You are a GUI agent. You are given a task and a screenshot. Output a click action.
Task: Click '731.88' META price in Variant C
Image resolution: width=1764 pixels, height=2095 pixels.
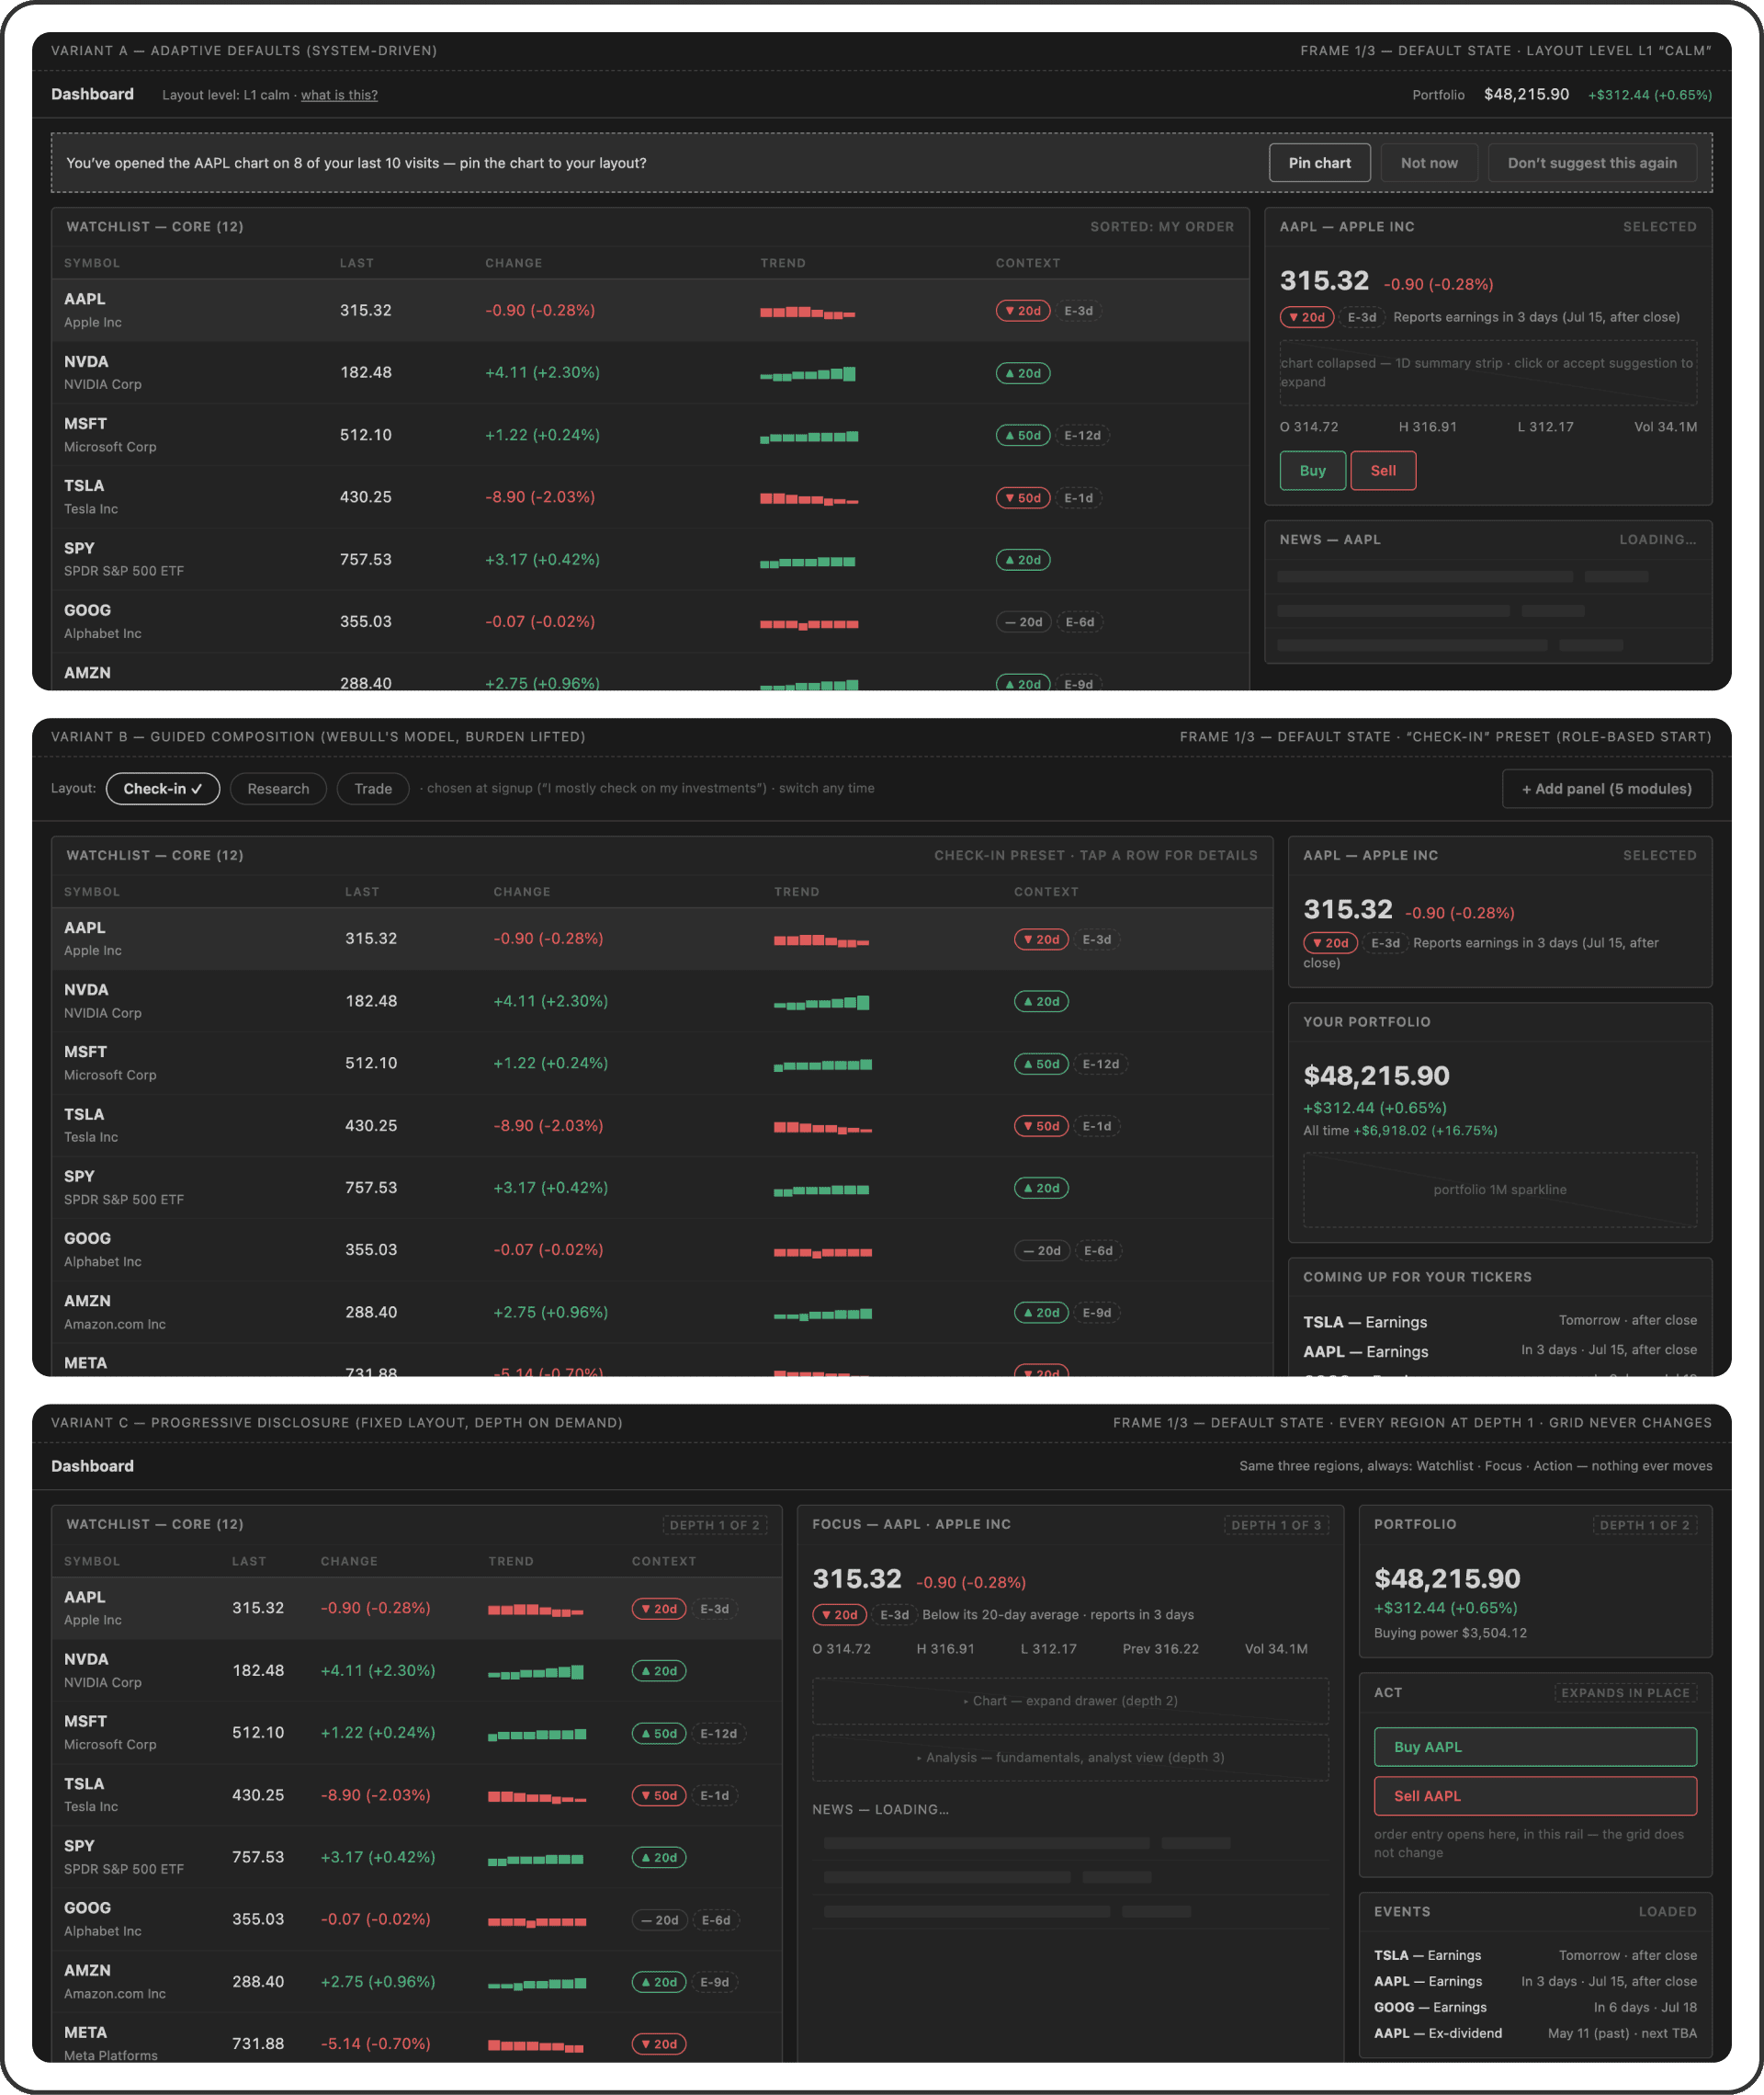click(x=258, y=2043)
